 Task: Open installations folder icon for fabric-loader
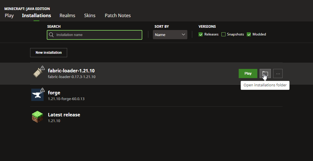tap(265, 73)
